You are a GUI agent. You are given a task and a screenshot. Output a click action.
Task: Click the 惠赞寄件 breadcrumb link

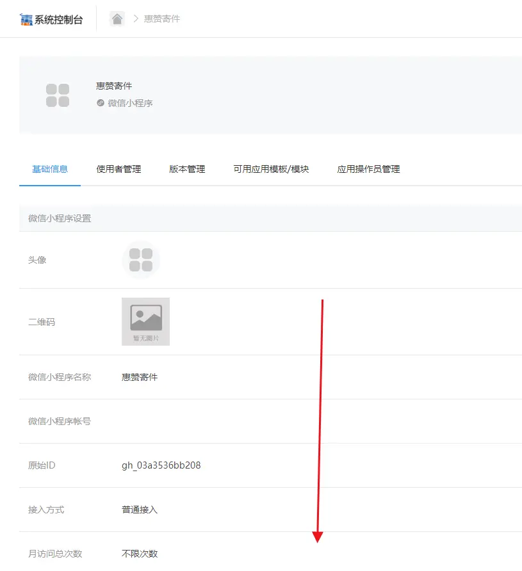(x=162, y=19)
